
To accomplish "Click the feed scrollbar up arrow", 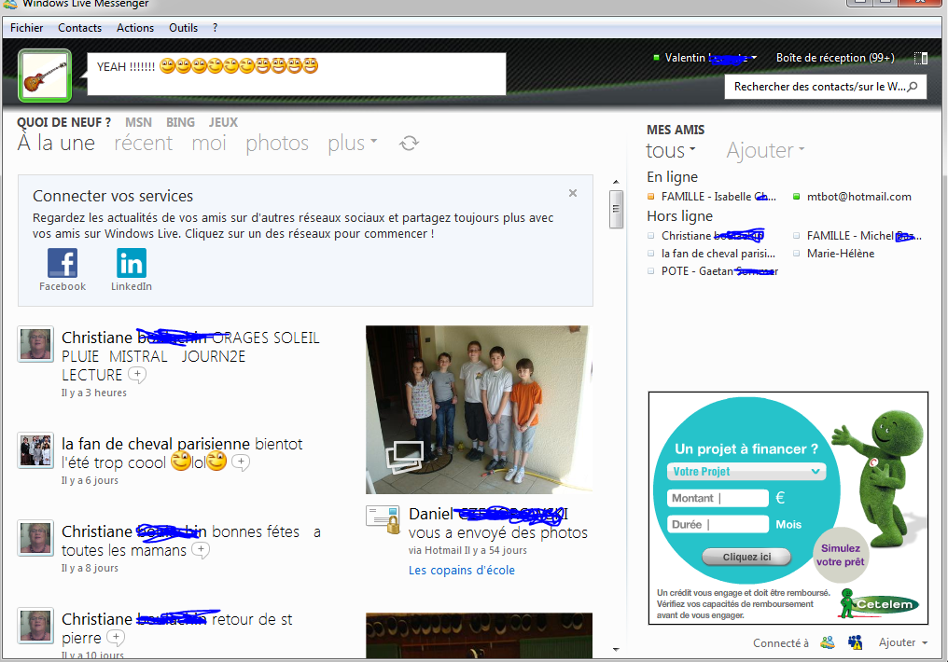I will (x=616, y=182).
